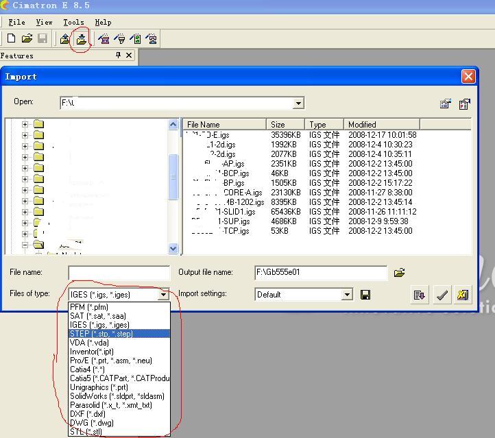495x438 pixels.
Task: Sort the list by the File Name column
Action: point(224,124)
